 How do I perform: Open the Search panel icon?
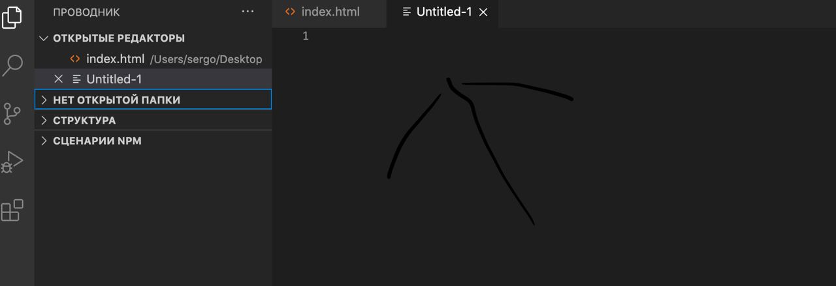pos(12,65)
